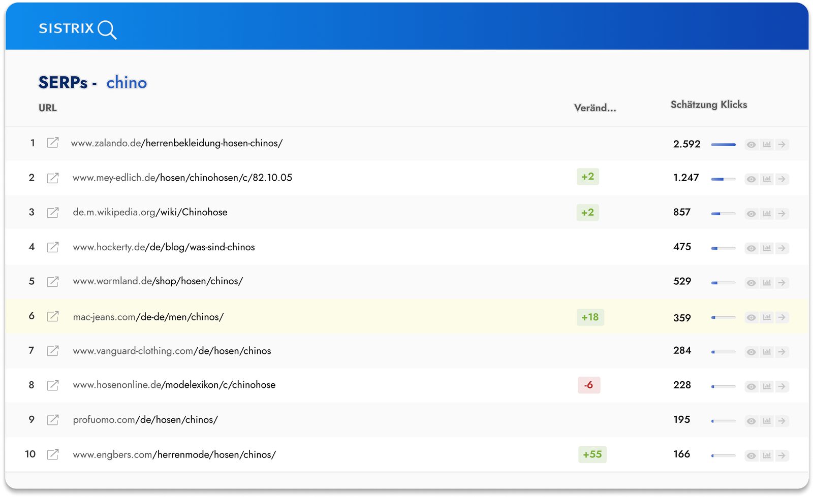
Task: Open external link icon for wikipedia row
Action: click(x=53, y=212)
